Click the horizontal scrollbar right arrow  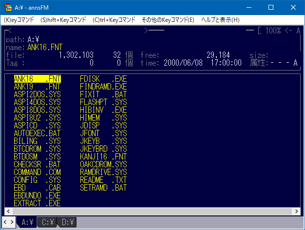[x=296, y=211]
